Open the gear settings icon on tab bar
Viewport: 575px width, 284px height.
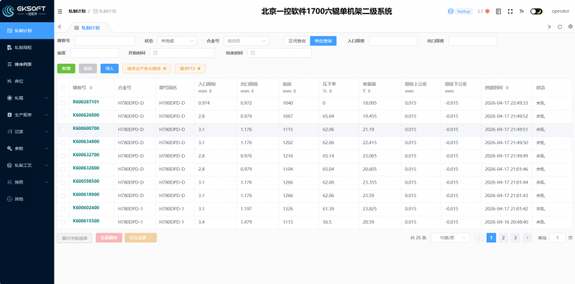[x=570, y=27]
